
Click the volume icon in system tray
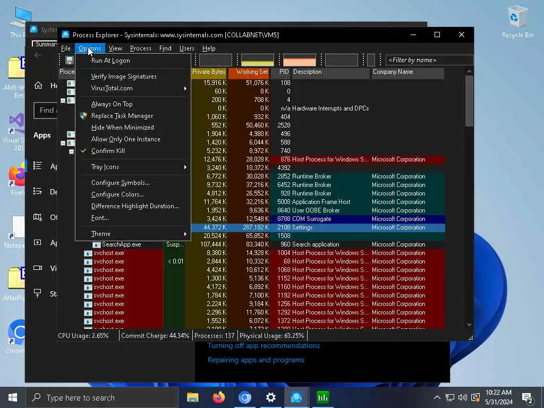coord(463,397)
